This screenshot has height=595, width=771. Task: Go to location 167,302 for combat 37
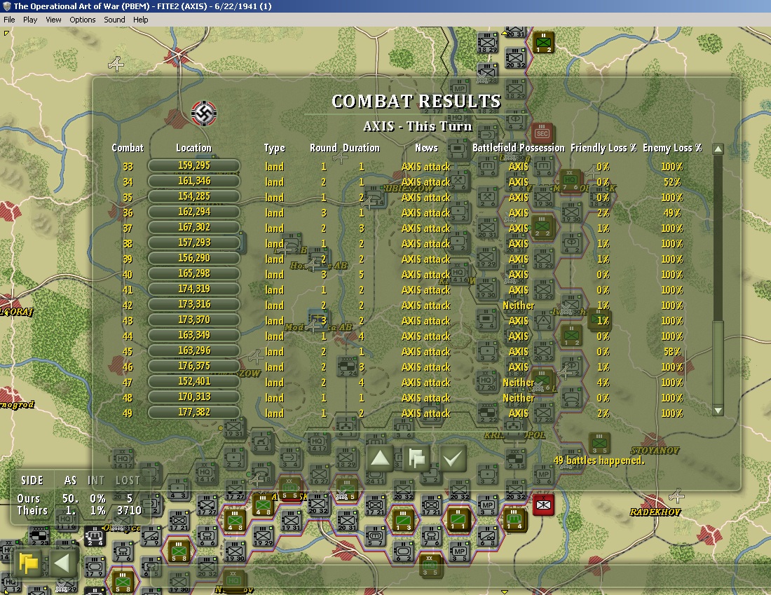point(194,227)
